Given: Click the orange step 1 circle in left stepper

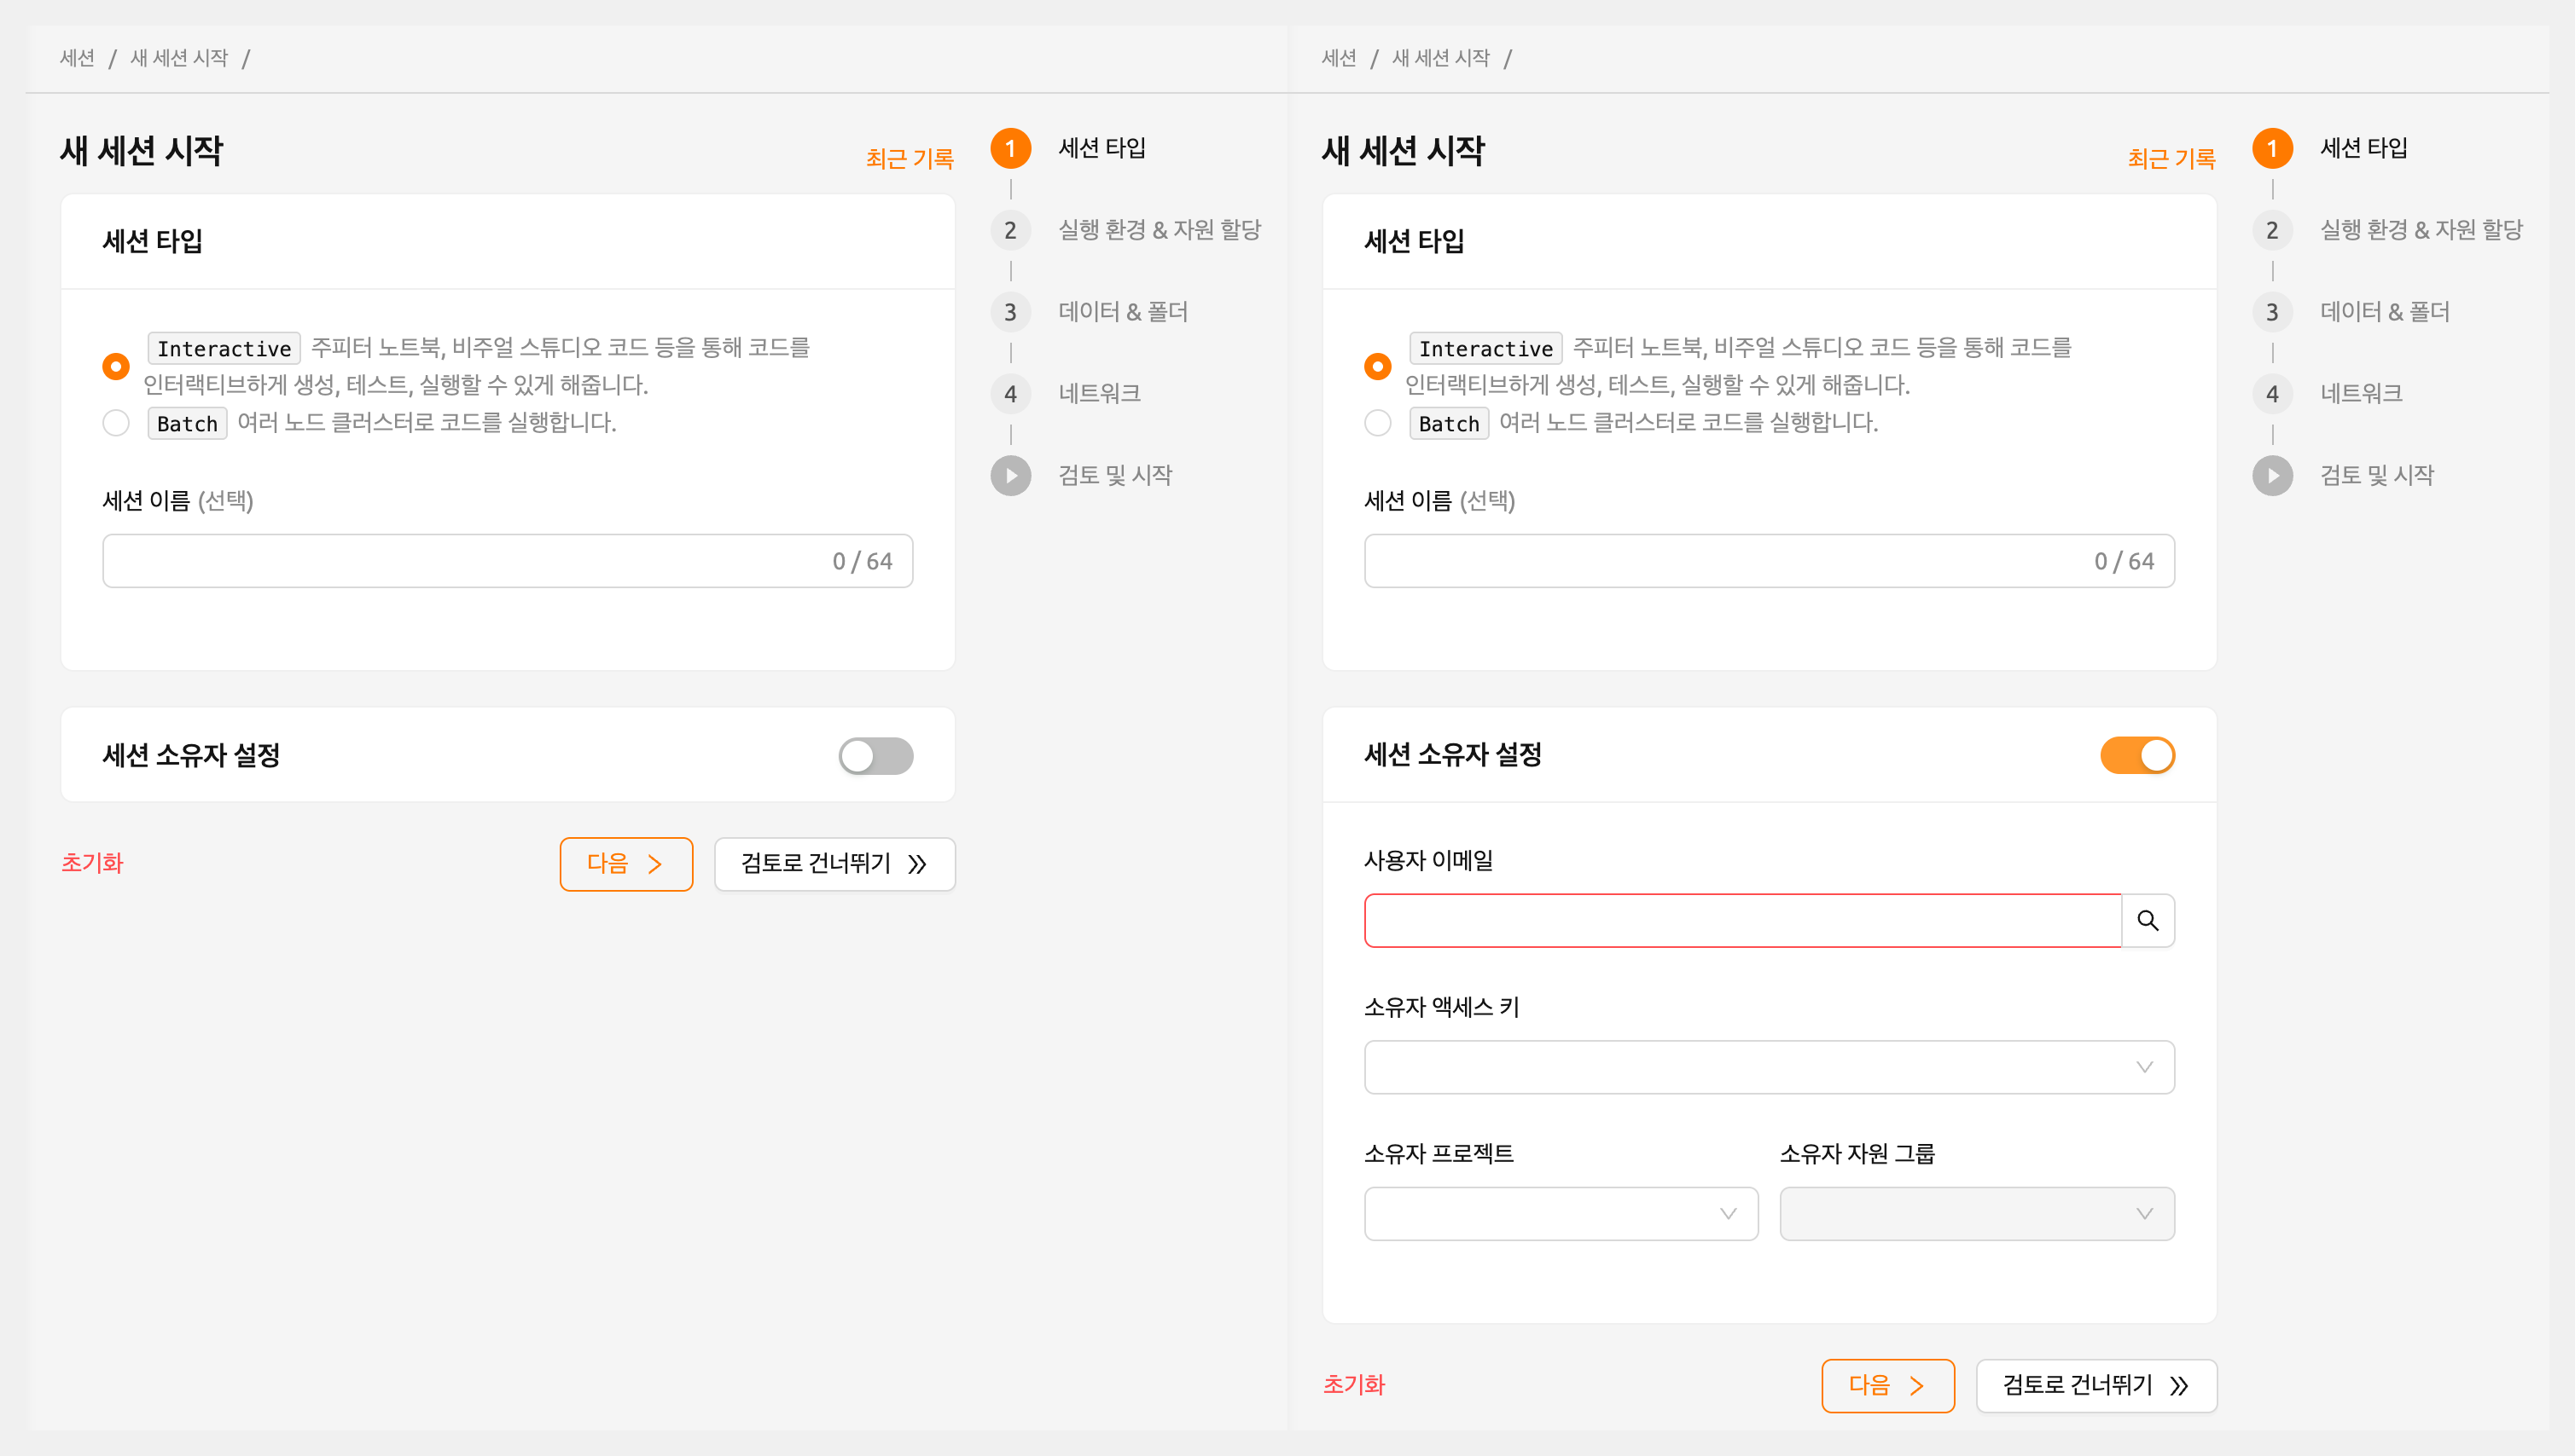Looking at the screenshot, I should pyautogui.click(x=1011, y=148).
